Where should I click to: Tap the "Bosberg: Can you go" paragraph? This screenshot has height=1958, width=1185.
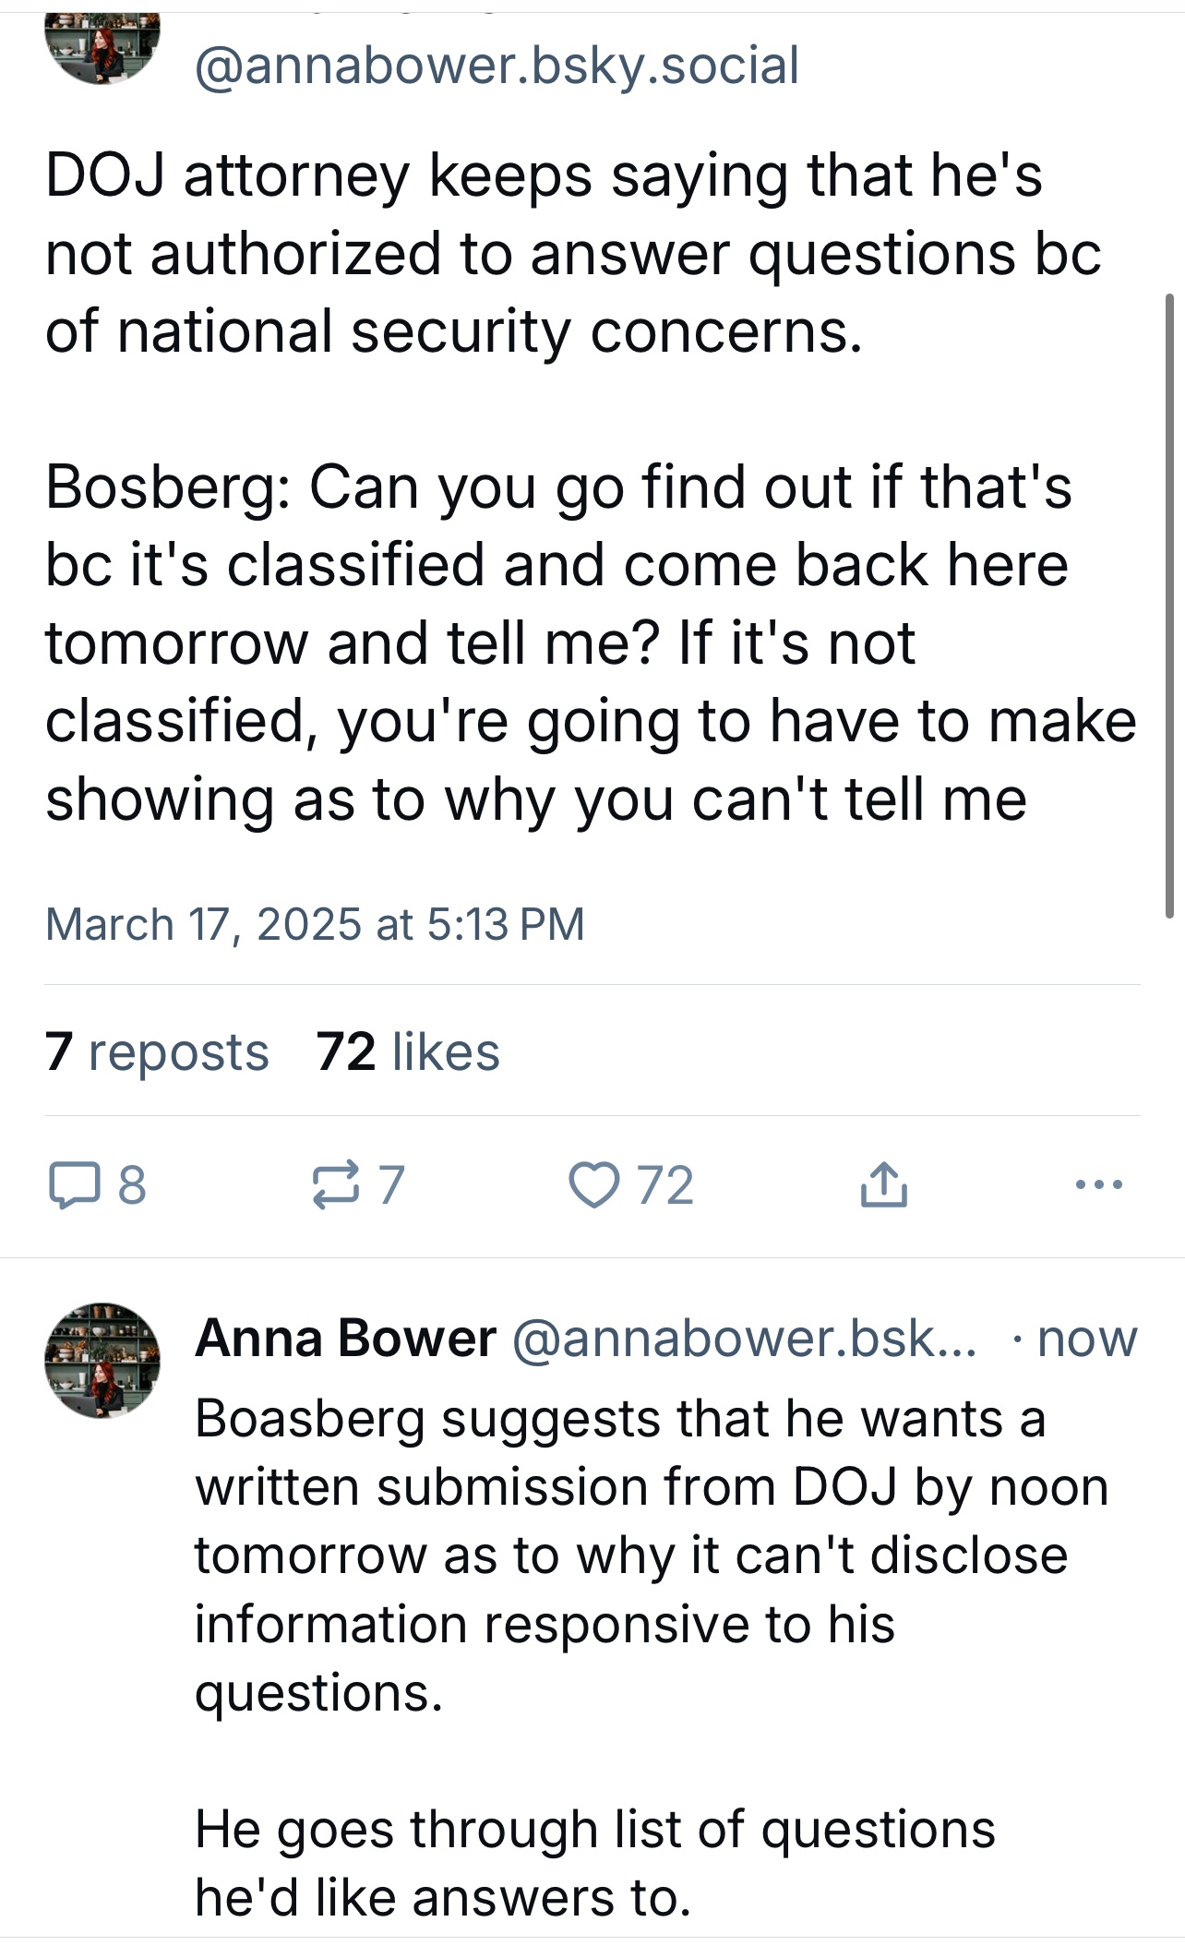[x=591, y=643]
